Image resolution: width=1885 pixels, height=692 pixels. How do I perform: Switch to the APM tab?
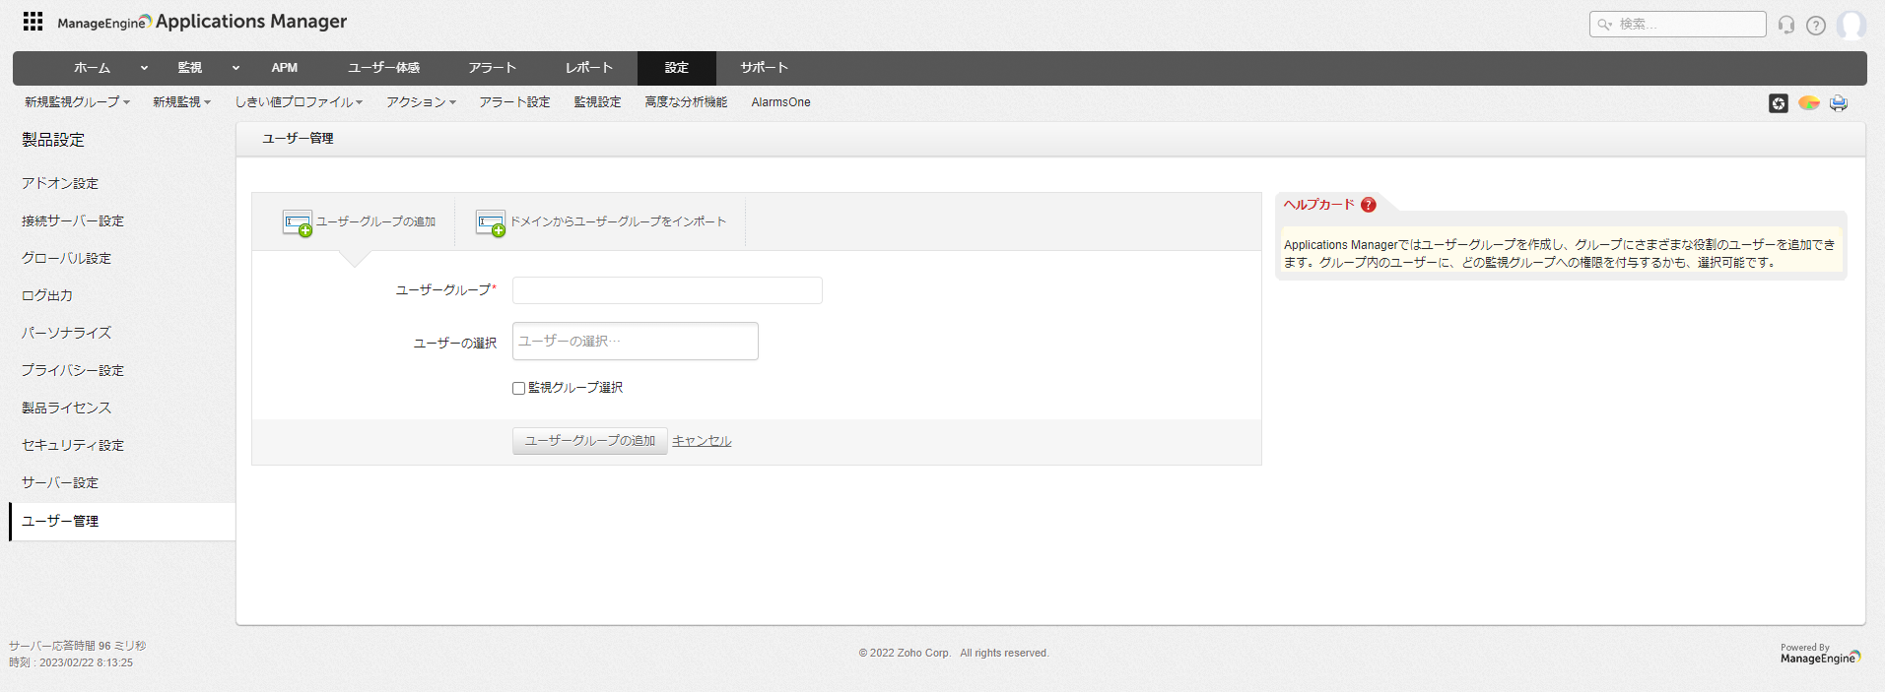point(285,68)
